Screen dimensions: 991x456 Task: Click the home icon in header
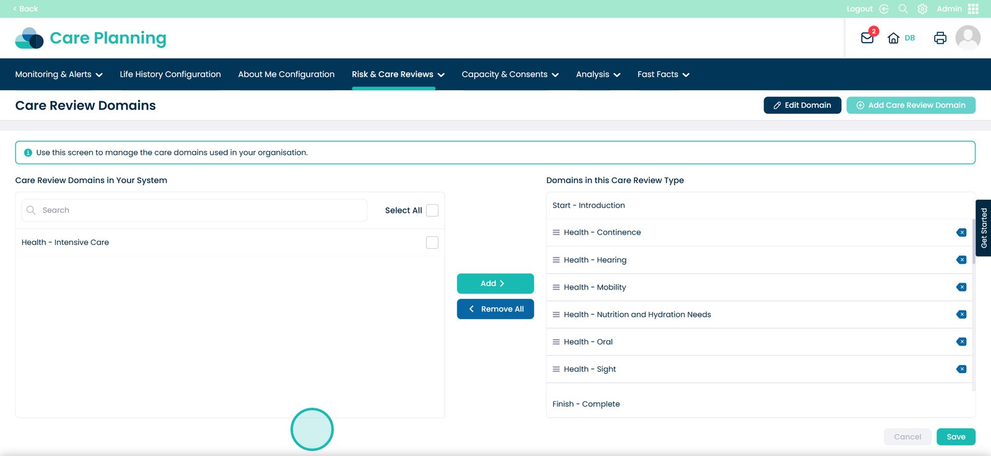tap(893, 38)
